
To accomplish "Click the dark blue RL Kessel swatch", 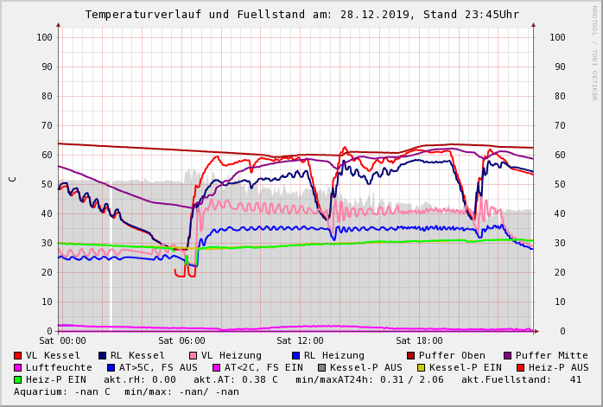I will [x=103, y=356].
